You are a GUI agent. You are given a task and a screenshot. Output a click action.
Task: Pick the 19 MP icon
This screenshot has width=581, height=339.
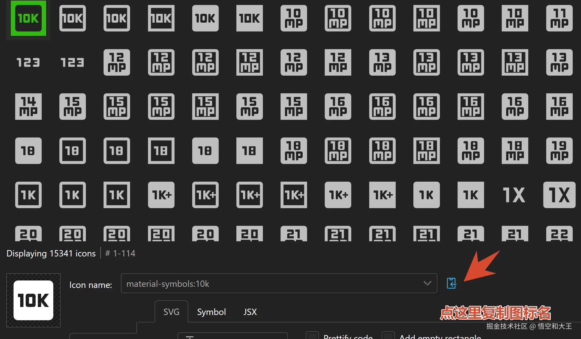click(559, 151)
